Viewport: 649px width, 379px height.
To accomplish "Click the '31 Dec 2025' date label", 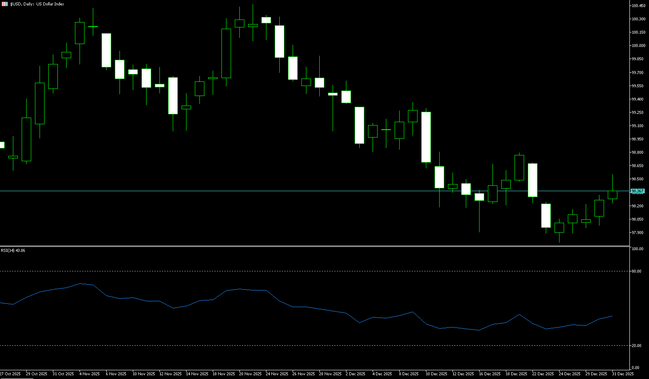I will coord(623,374).
